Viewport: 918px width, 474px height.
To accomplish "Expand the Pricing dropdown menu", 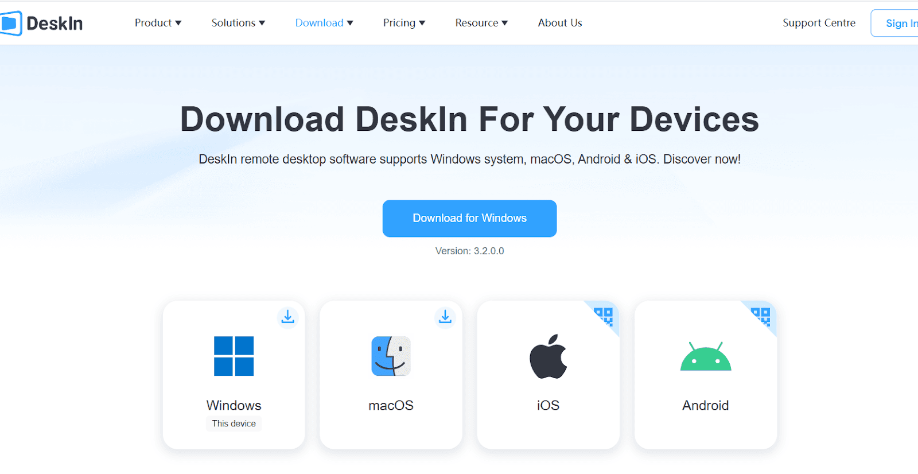I will pyautogui.click(x=404, y=23).
